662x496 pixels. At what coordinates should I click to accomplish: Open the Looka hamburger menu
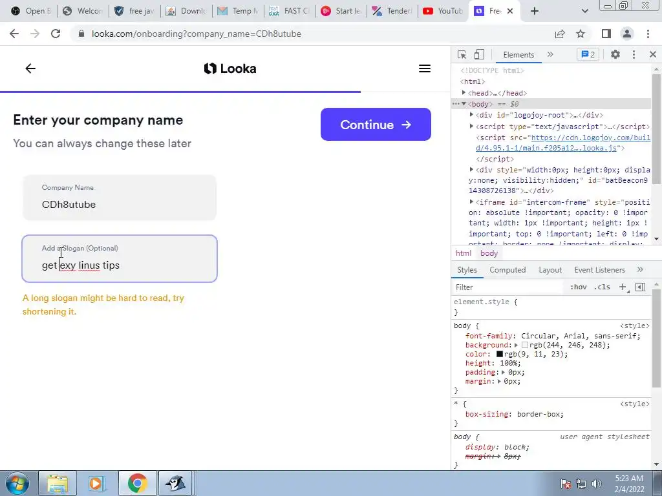click(x=425, y=68)
